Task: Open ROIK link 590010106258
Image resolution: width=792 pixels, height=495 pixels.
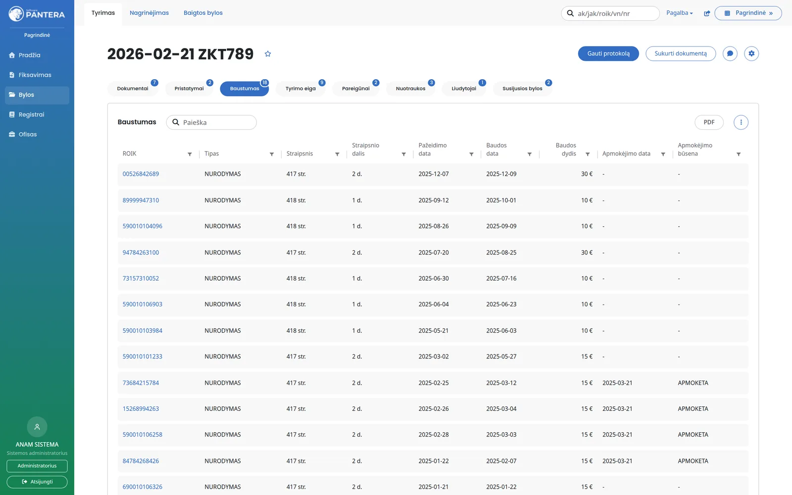Action: (143, 435)
